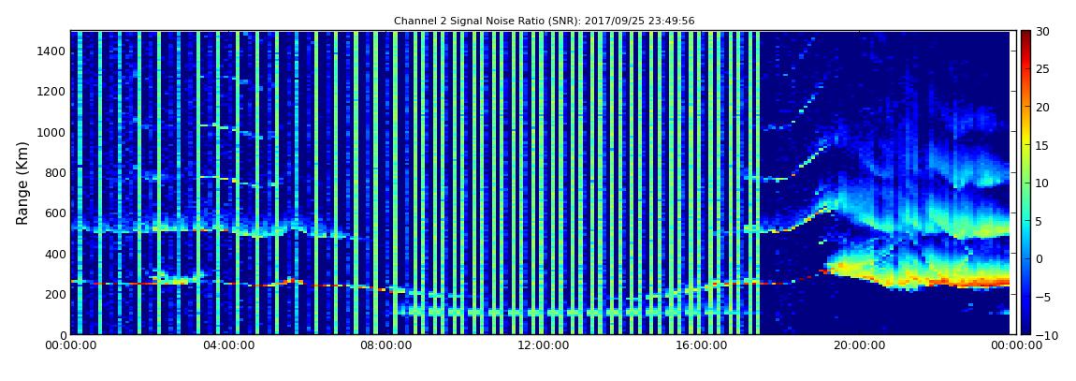Click the 1200 range tick label
This screenshot has height=381, width=1076.
(x=52, y=92)
